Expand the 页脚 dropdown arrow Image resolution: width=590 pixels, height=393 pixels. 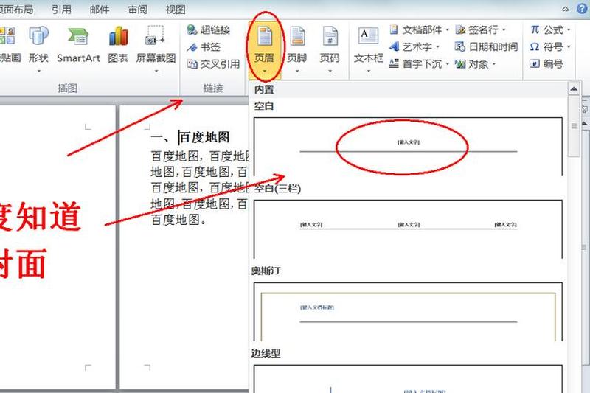coord(297,71)
